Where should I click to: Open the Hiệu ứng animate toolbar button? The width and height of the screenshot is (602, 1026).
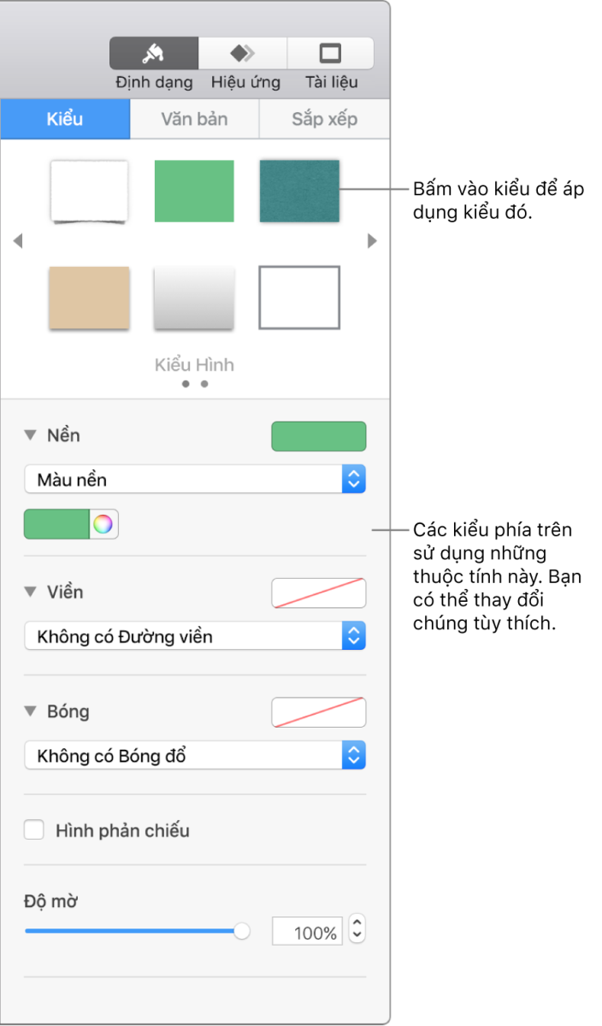pyautogui.click(x=243, y=53)
